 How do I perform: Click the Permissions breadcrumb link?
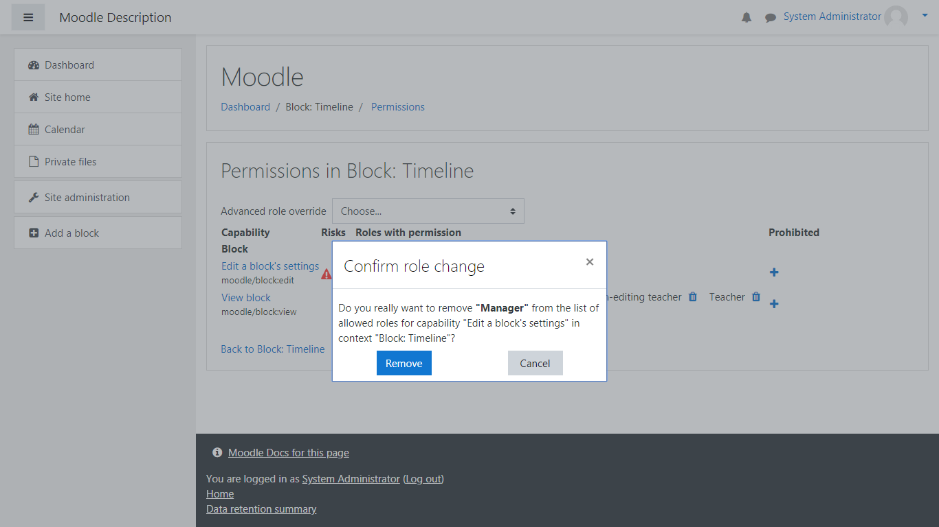[397, 107]
